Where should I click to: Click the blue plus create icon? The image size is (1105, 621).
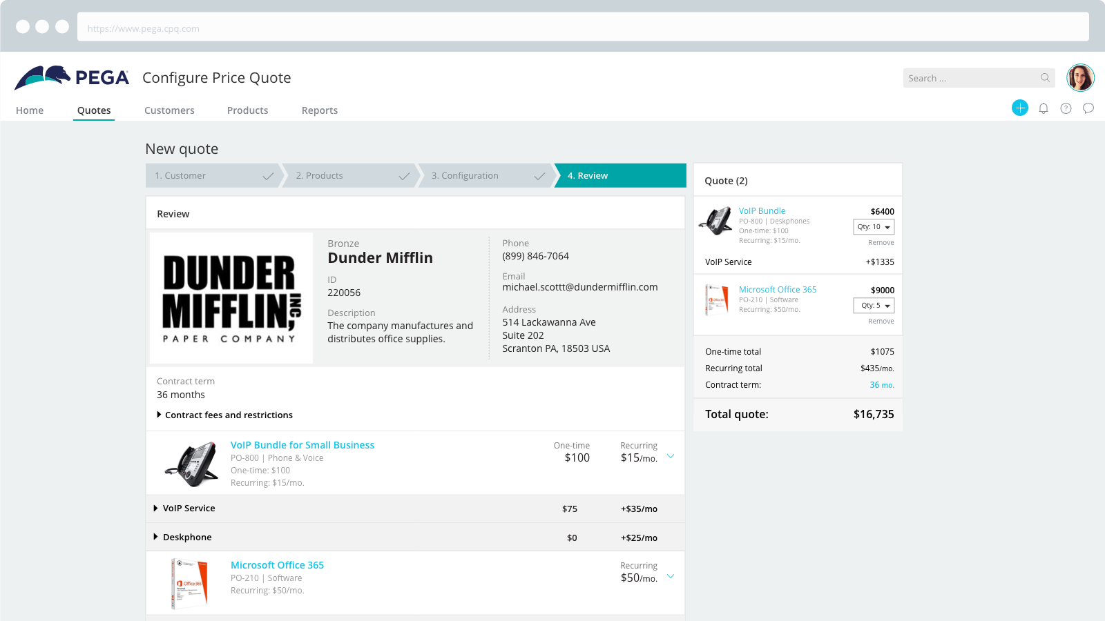1019,108
